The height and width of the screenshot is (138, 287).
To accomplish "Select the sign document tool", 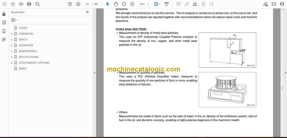I will tap(195, 4).
